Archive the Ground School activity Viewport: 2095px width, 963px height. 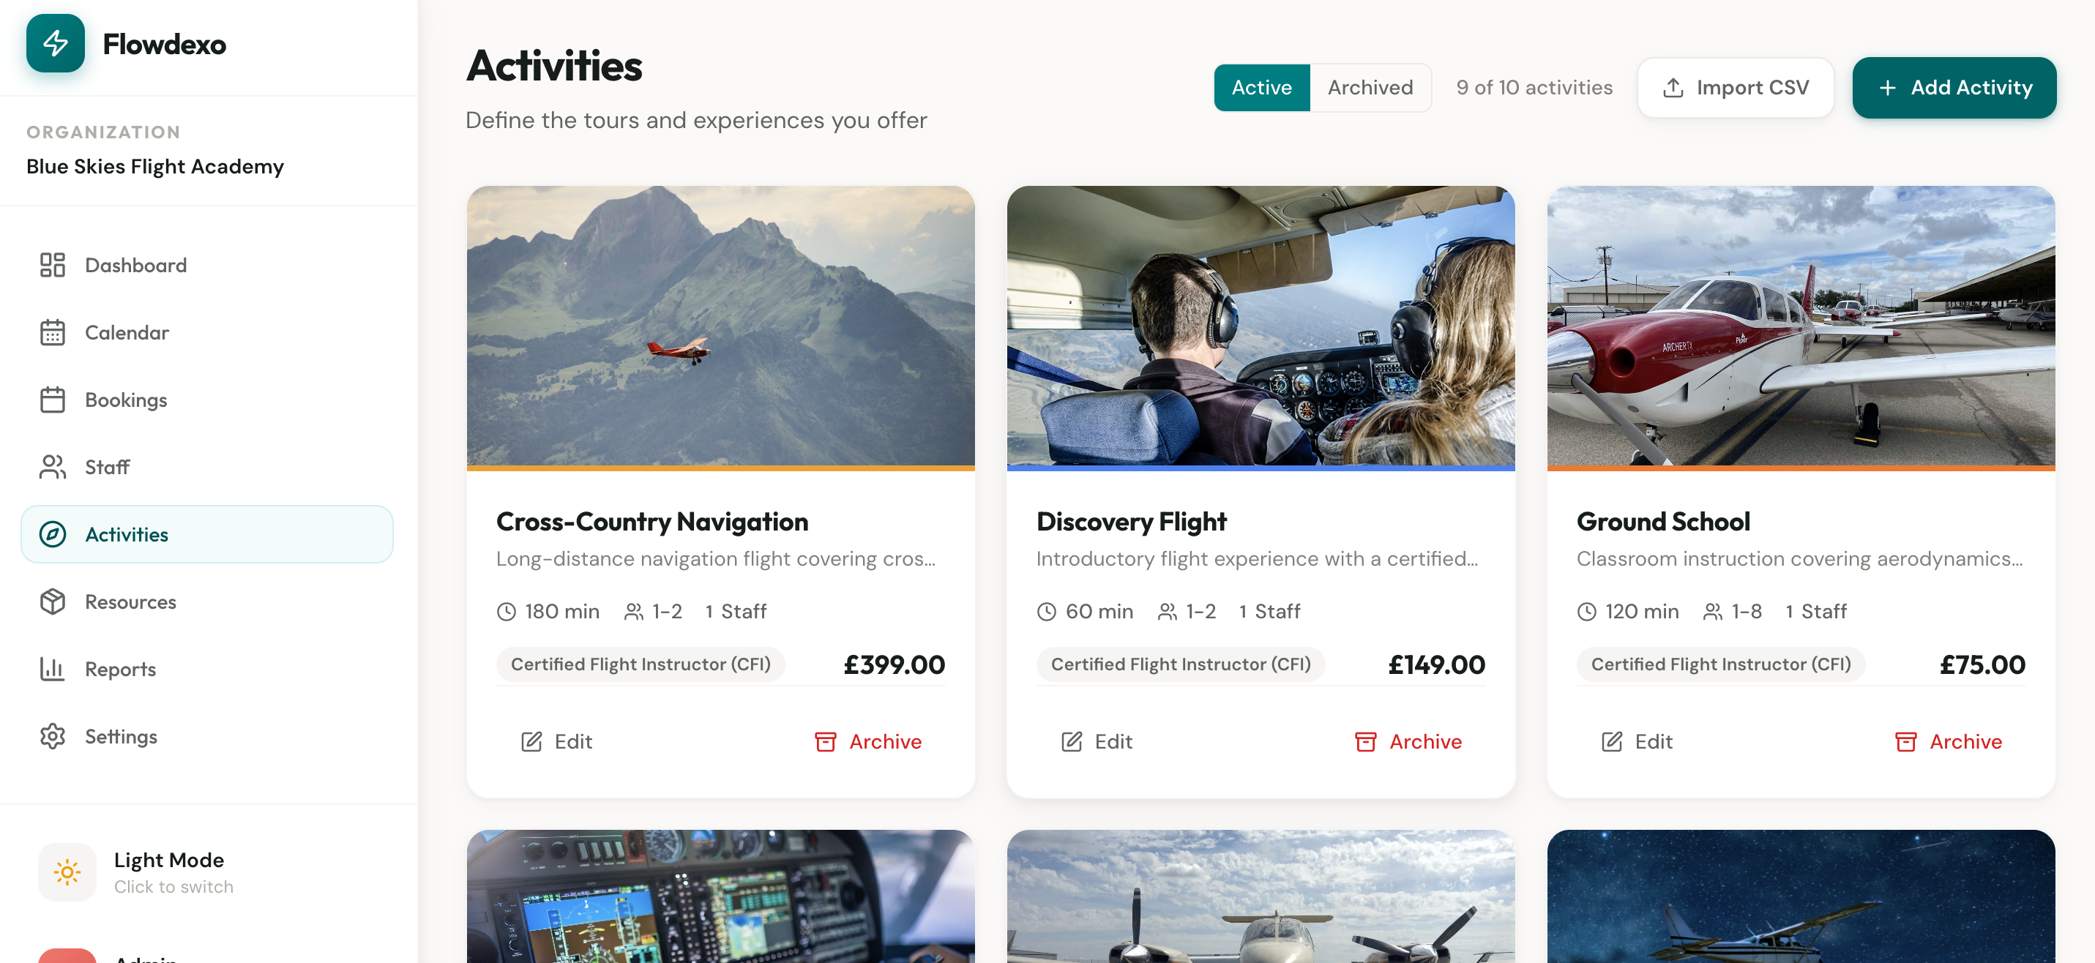coord(1949,742)
